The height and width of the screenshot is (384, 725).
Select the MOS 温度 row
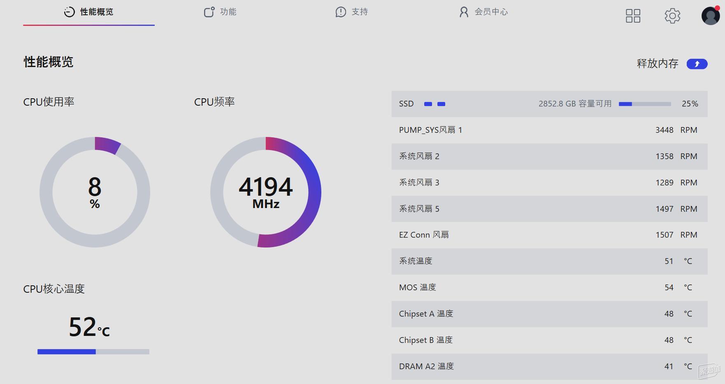pyautogui.click(x=549, y=287)
